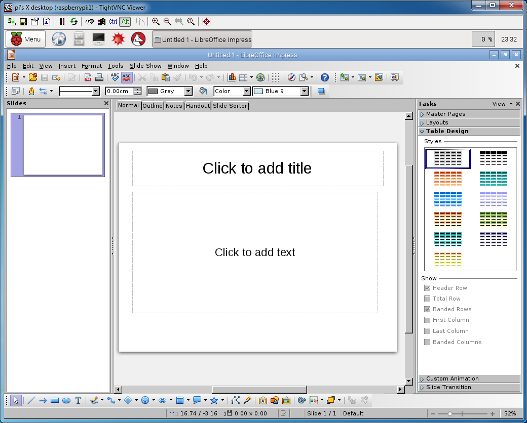Select the Rectangle drawing tool
Viewport: 527px width, 423px height.
(54, 400)
